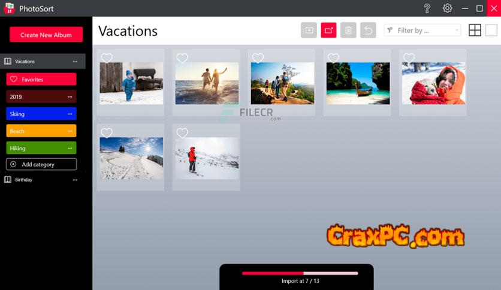Open the Skiing category options dots

[x=70, y=114]
